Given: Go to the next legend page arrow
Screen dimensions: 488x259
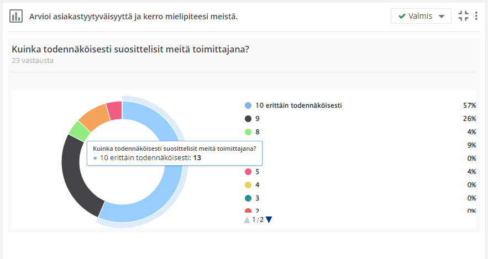Looking at the screenshot, I should (x=269, y=220).
